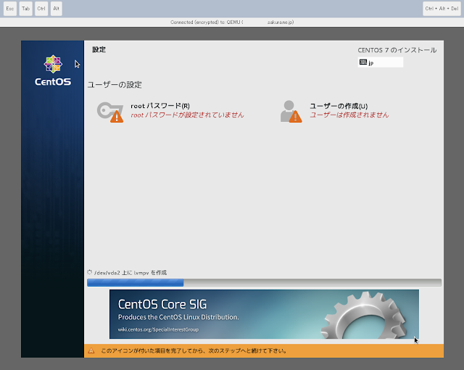Click the '/dev/vda2 上に lvmpv を作成' status text
464x370 pixels.
pos(130,273)
